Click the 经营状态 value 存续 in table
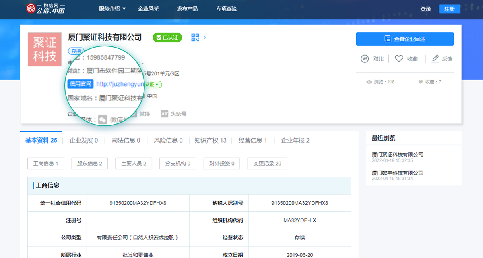483x258 pixels. point(300,237)
